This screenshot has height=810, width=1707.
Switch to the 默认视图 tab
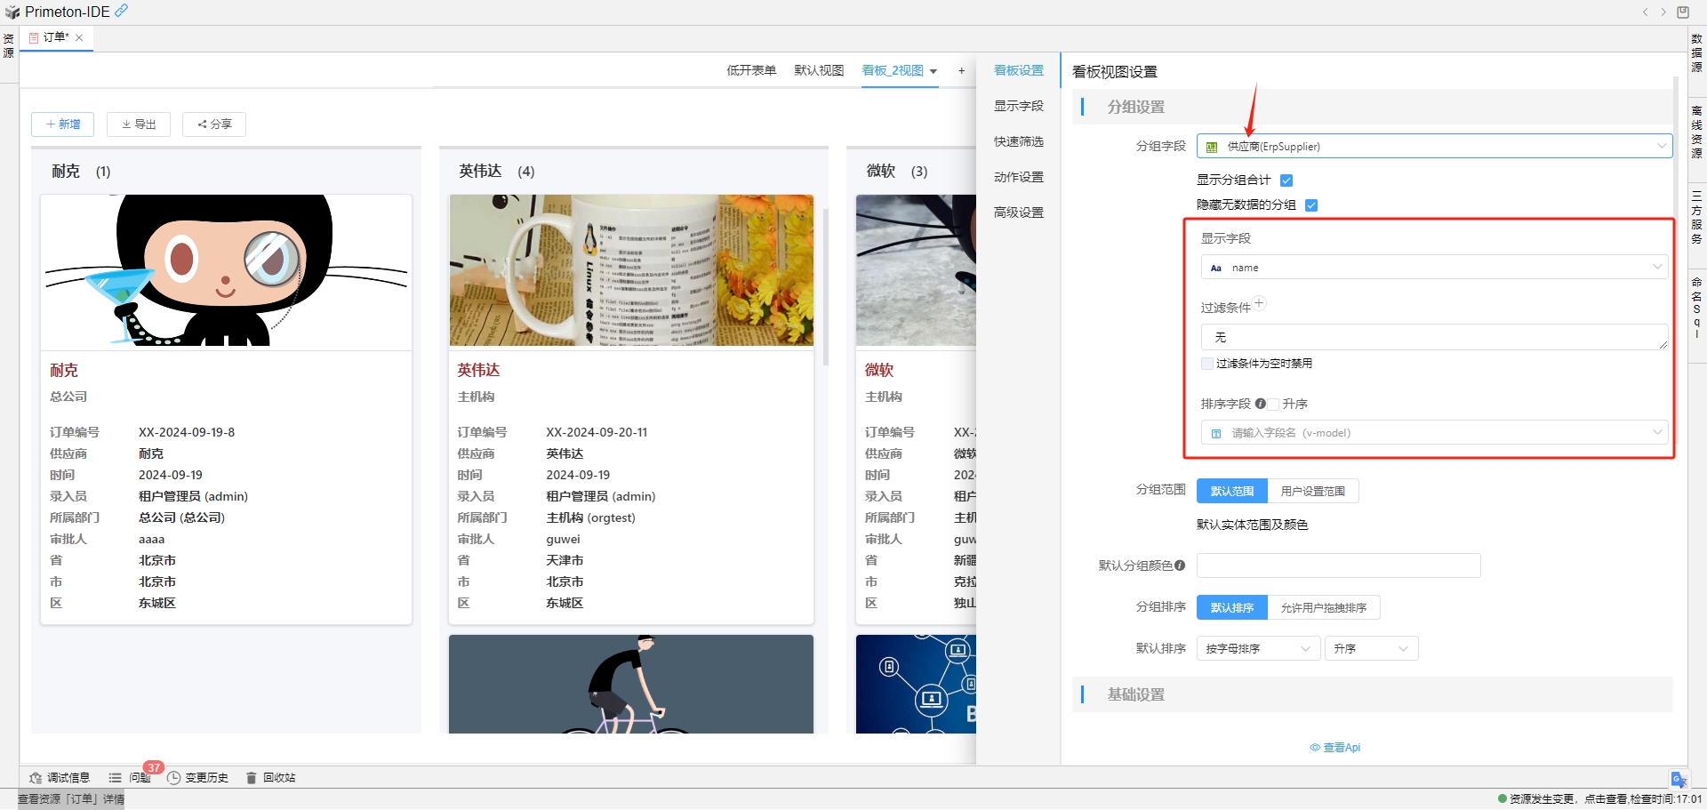point(818,71)
